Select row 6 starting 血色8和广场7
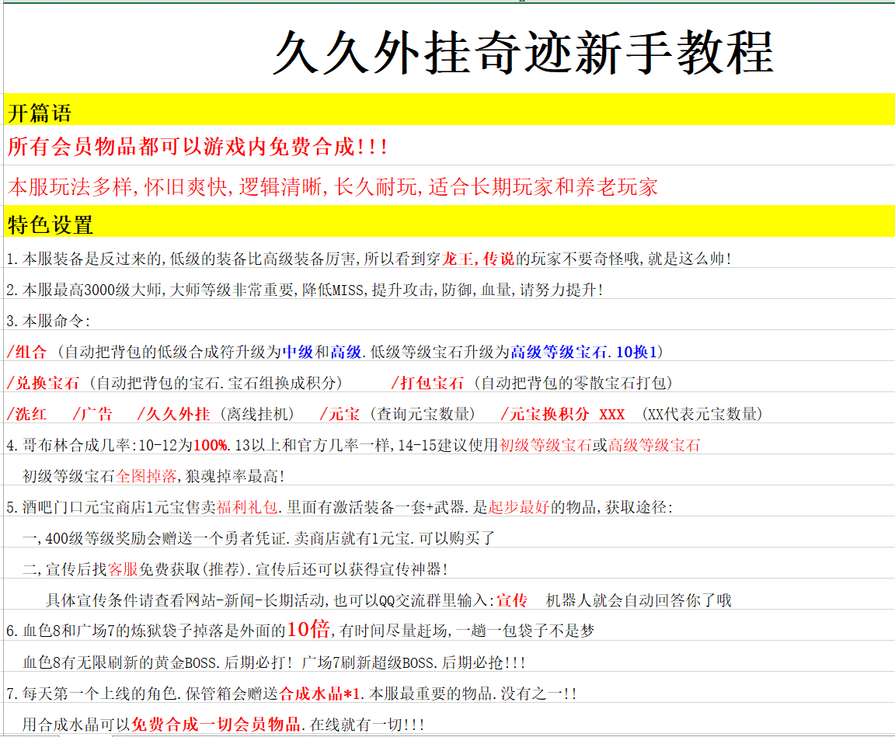Image resolution: width=895 pixels, height=737 pixels. pyautogui.click(x=300, y=630)
